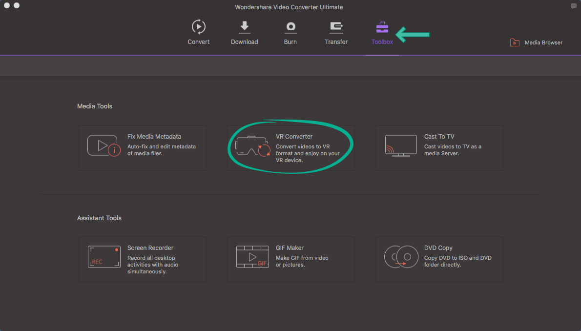Click 'Auto-fix and edit metadata' description
This screenshot has height=331, width=581.
click(x=162, y=150)
